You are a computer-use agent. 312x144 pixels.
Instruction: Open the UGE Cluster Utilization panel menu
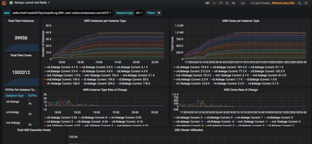(x=189, y=130)
